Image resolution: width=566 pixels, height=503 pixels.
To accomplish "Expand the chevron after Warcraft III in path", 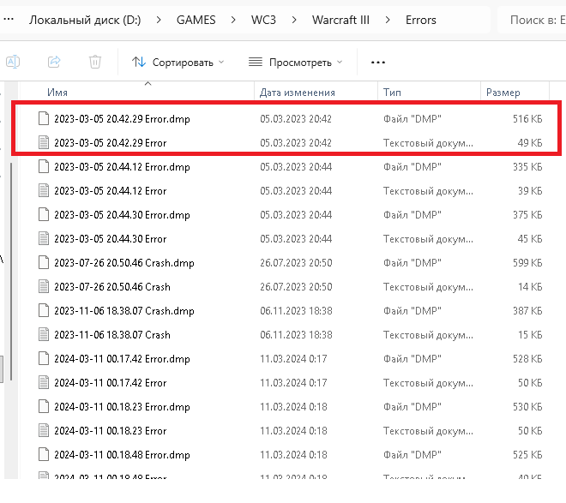I will (388, 19).
